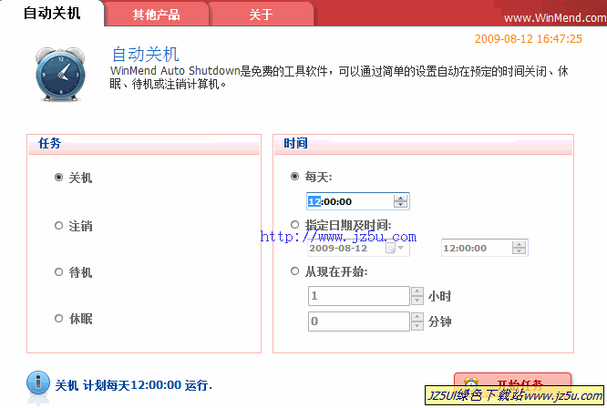
Task: Increase daily time with up spinner
Action: (401, 198)
